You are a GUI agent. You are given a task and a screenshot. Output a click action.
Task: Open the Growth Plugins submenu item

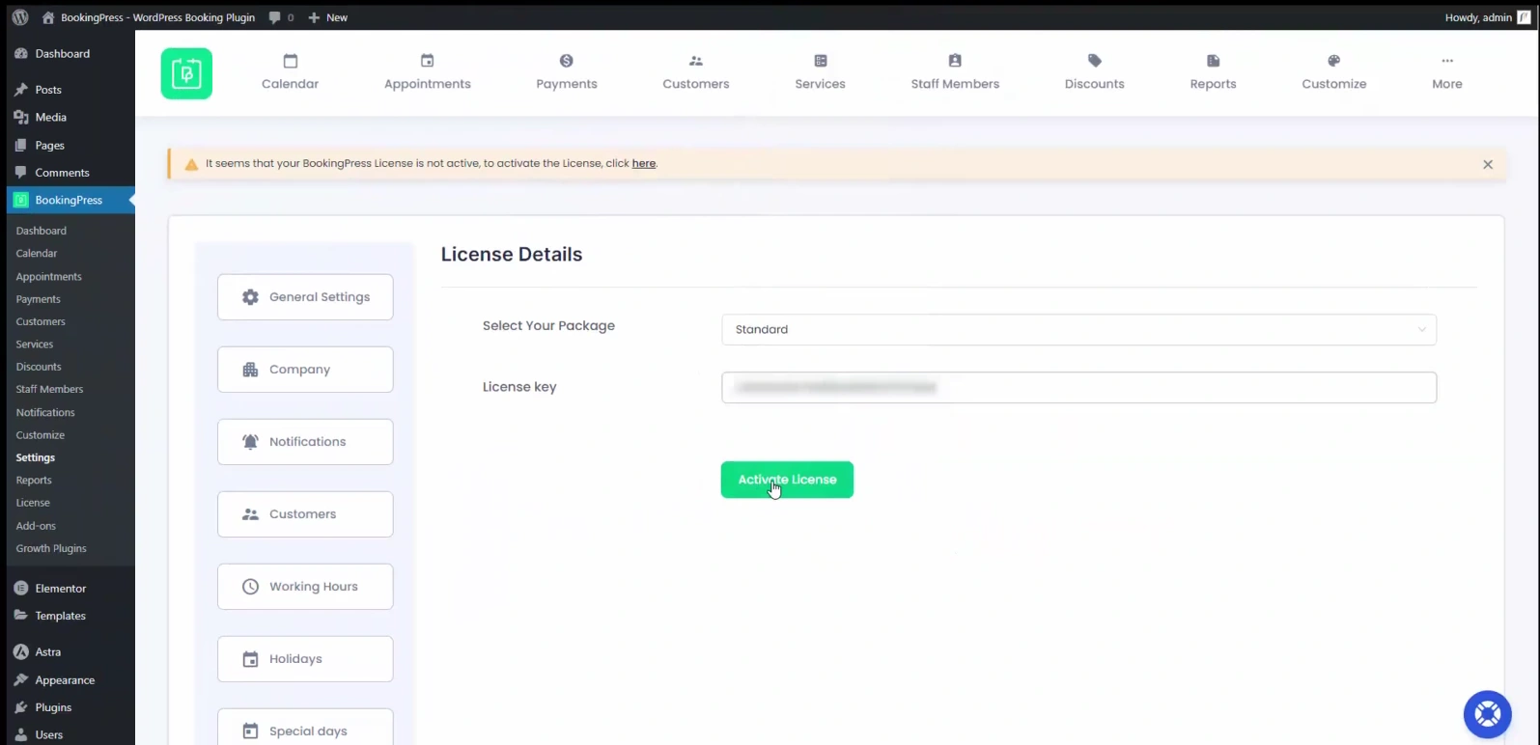click(51, 548)
